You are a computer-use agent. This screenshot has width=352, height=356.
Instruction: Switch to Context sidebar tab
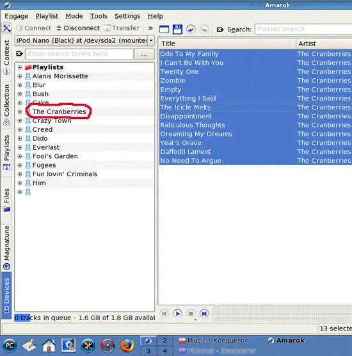click(x=6, y=57)
